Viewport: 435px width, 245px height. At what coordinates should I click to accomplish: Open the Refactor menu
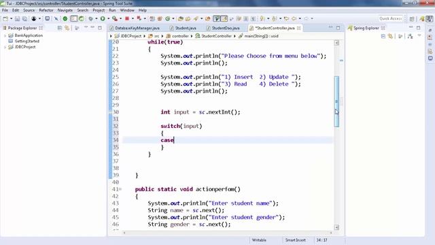pos(46,10)
